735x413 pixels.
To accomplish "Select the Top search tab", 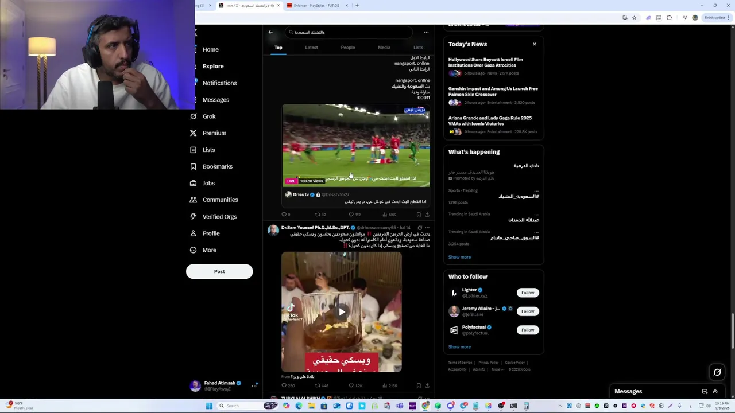I will [x=278, y=48].
